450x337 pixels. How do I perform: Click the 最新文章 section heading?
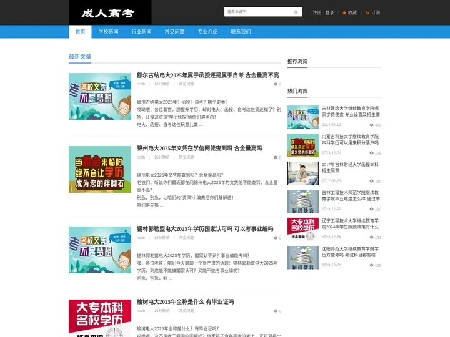(x=80, y=57)
